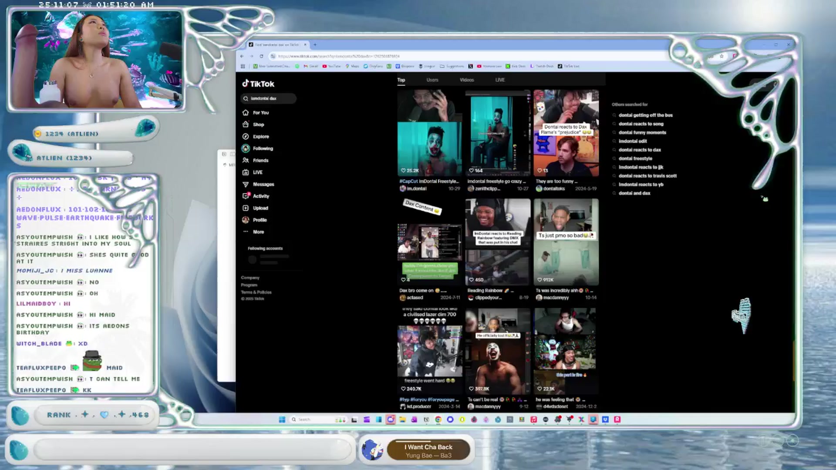
Task: Select the Top results tab
Action: tap(401, 80)
